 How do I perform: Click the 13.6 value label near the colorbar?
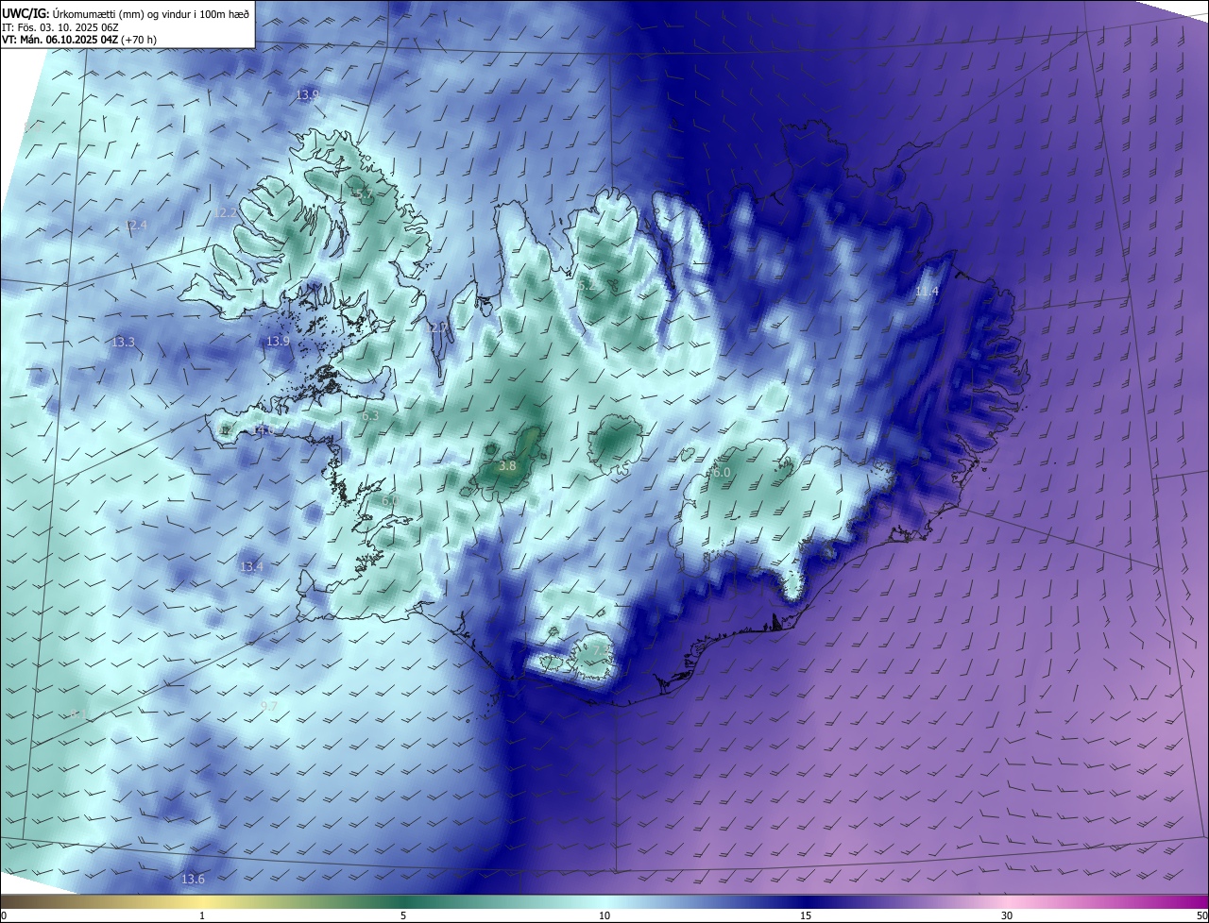pos(193,879)
